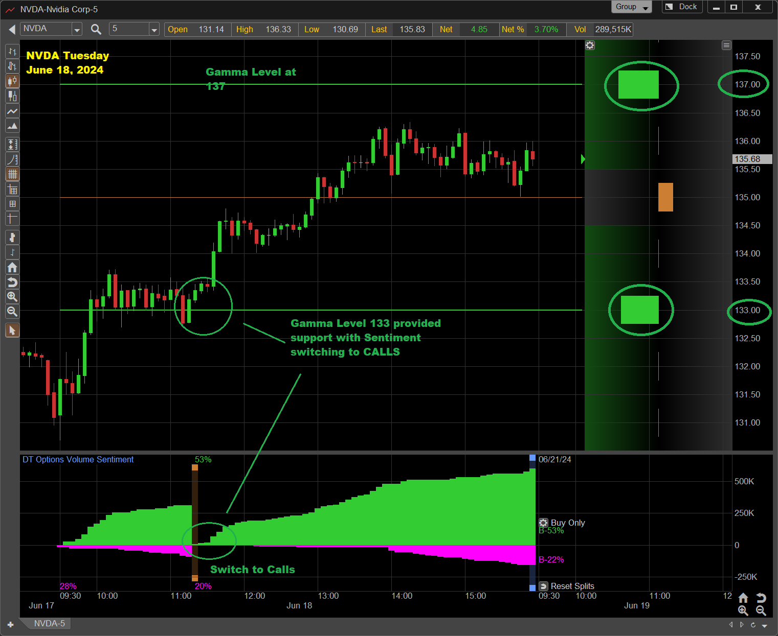Click the interval field showing 5

point(129,29)
